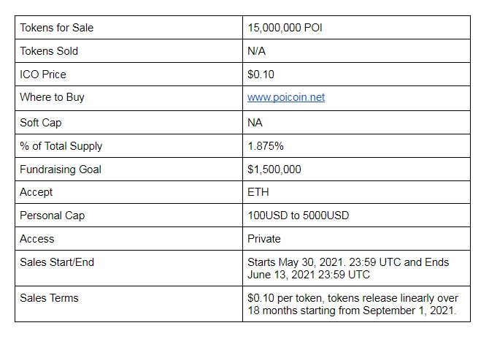Image resolution: width=489 pixels, height=339 pixels.
Task: Select the Starts May 30, 2021 text
Action: [x=296, y=262]
